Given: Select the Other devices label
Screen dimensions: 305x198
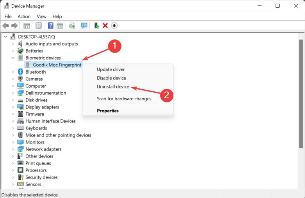Looking at the screenshot, I should [39, 156].
